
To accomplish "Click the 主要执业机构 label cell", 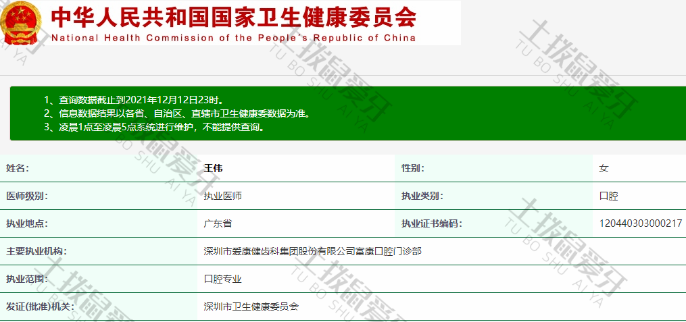I will coord(99,251).
